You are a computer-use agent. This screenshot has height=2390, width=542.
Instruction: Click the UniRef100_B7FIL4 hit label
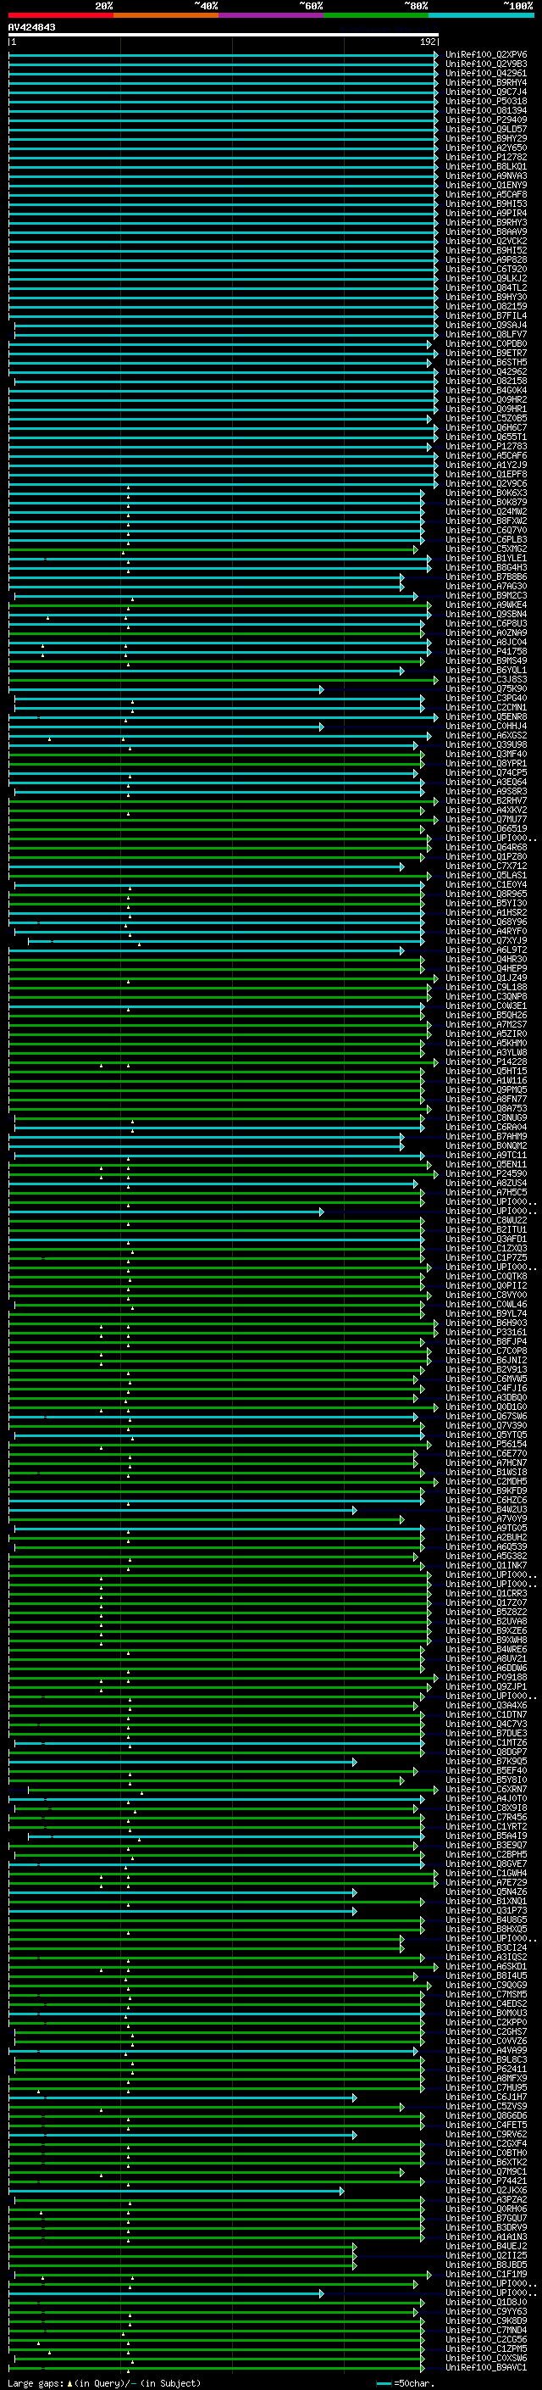coord(485,315)
